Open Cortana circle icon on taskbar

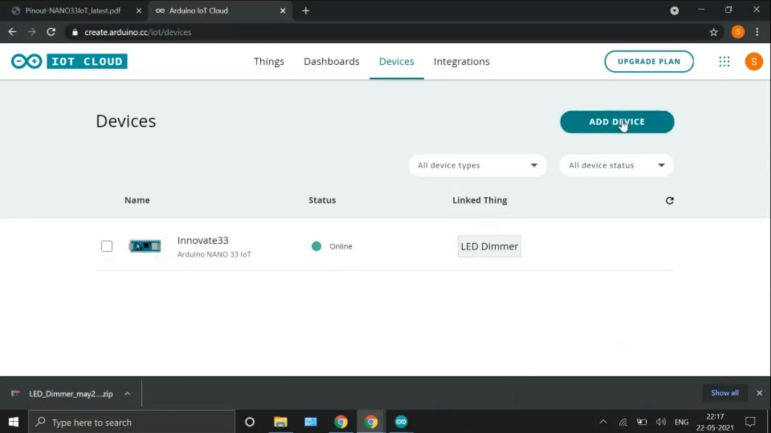tap(250, 422)
